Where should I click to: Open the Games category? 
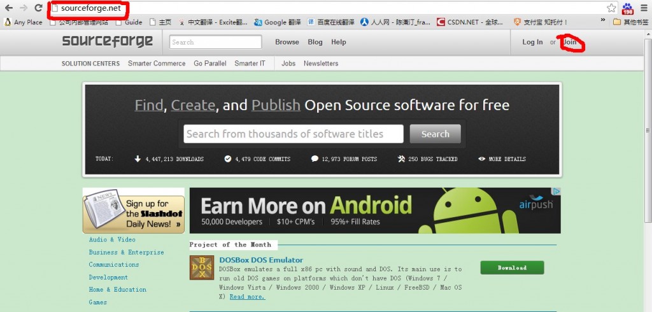tap(97, 302)
